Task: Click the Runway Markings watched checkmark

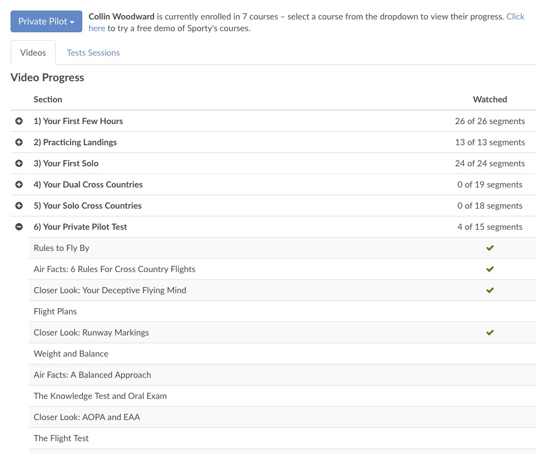Action: click(490, 333)
